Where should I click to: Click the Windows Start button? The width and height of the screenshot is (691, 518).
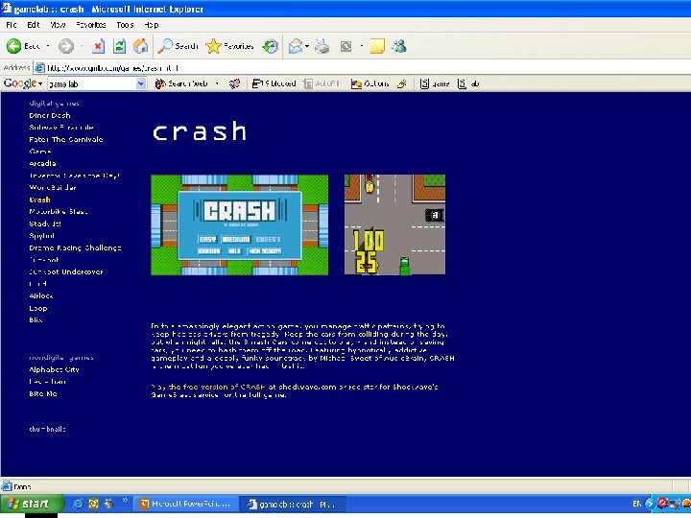32,504
